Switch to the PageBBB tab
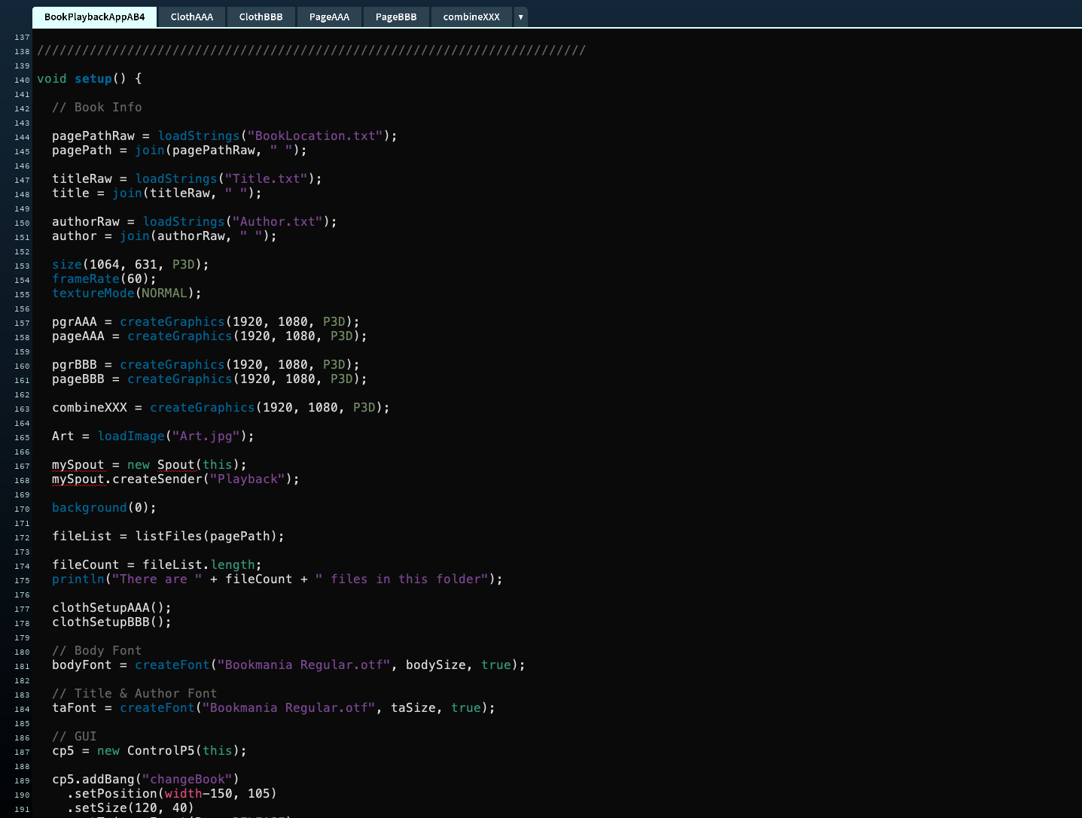Viewport: 1082px width, 818px height. 396,17
